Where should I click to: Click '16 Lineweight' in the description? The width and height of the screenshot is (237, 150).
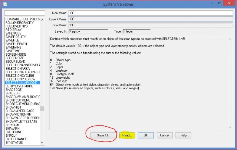(60, 78)
